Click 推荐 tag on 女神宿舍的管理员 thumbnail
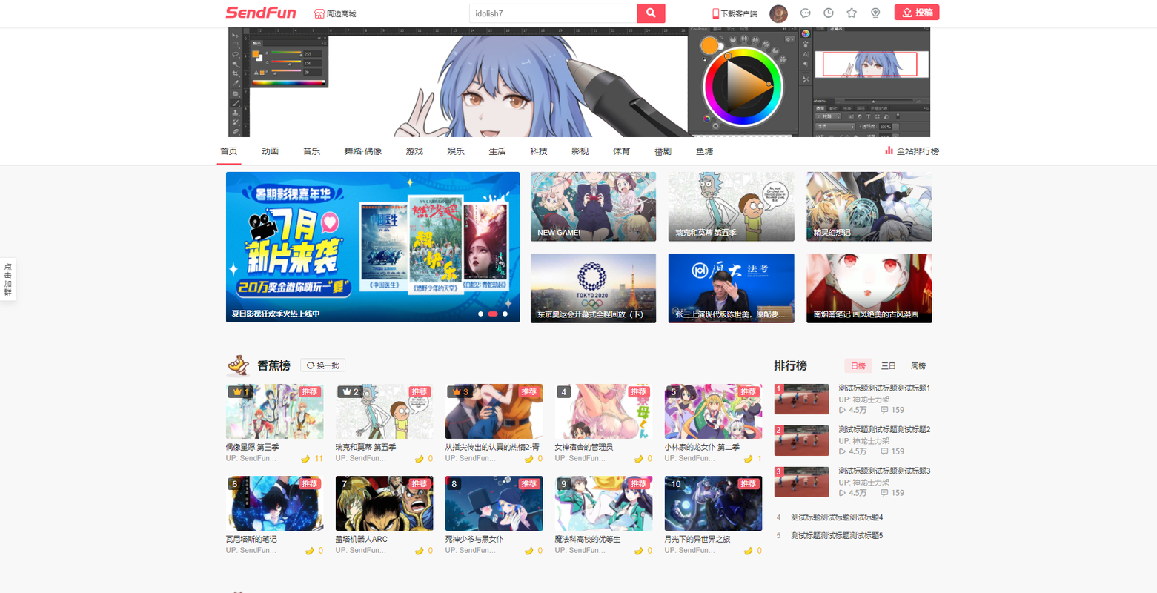Image resolution: width=1157 pixels, height=593 pixels. point(639,391)
